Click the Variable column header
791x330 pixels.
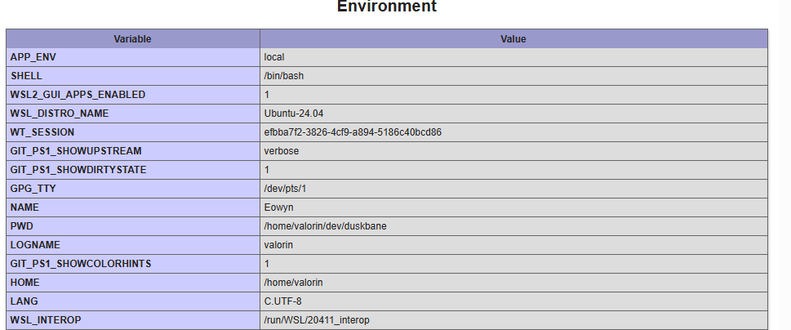[132, 38]
